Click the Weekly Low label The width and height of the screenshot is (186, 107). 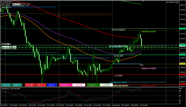149,68
